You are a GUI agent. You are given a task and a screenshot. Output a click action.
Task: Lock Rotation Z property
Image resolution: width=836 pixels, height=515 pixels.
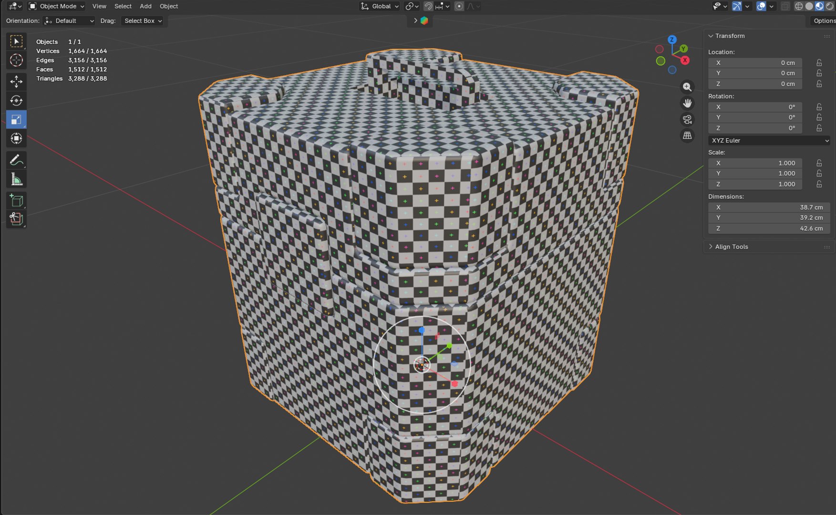pos(819,128)
